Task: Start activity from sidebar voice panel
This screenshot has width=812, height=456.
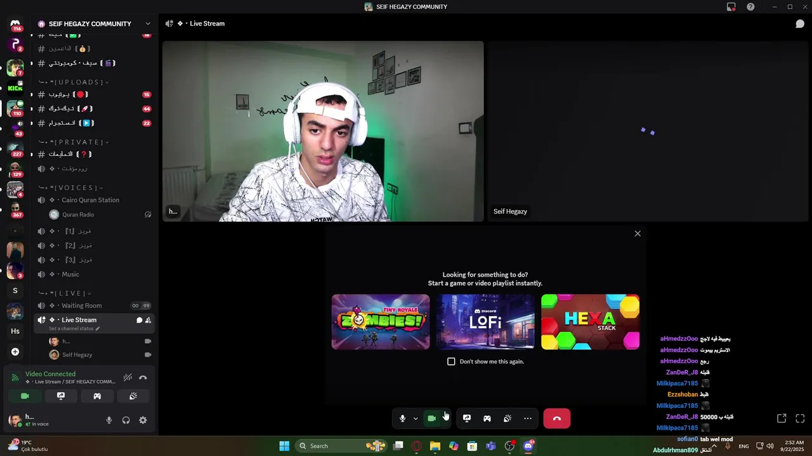Action: pyautogui.click(x=97, y=396)
